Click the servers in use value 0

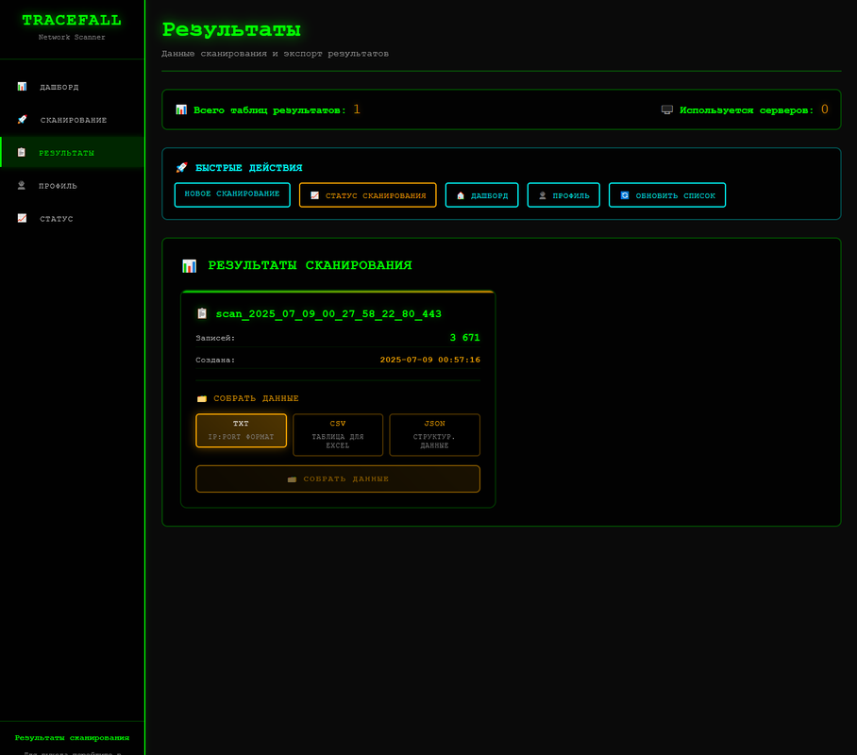(825, 109)
